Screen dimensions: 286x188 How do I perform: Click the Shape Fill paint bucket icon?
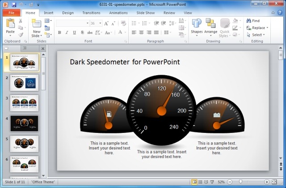236,21
